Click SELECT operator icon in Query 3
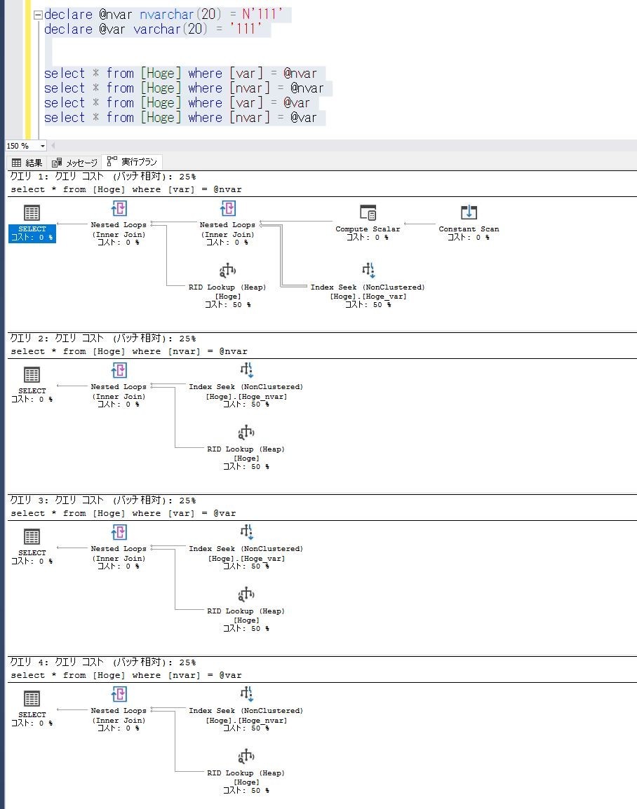The height and width of the screenshot is (809, 637). (x=32, y=536)
